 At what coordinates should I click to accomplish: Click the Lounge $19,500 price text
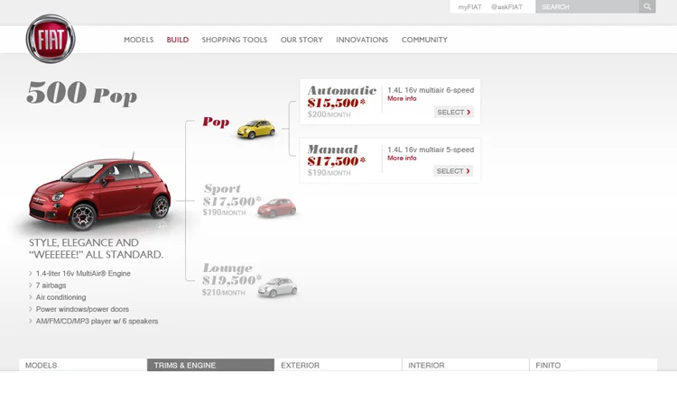pyautogui.click(x=232, y=280)
